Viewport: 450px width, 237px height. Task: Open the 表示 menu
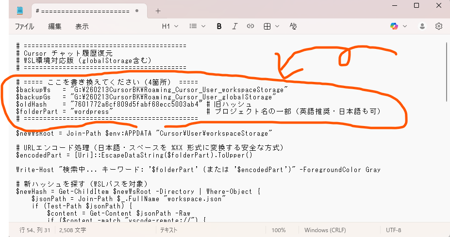[82, 26]
